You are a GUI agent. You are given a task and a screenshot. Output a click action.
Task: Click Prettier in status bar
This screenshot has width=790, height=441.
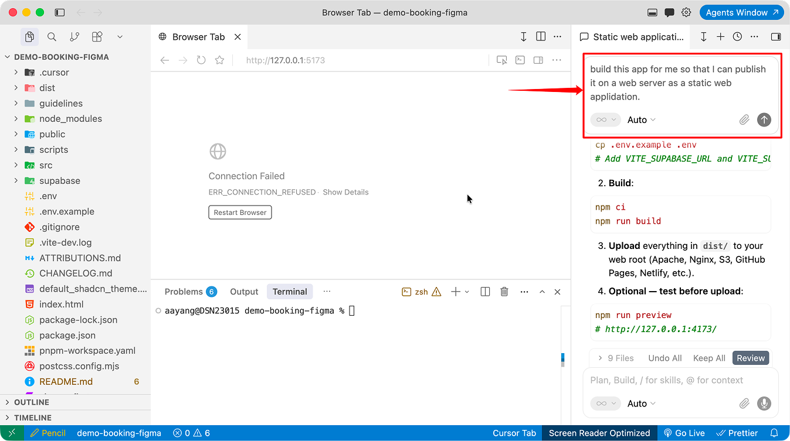(737, 433)
